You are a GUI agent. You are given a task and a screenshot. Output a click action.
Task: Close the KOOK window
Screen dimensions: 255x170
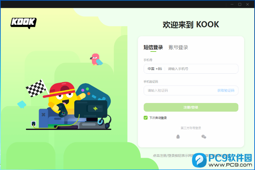(x=247, y=4)
